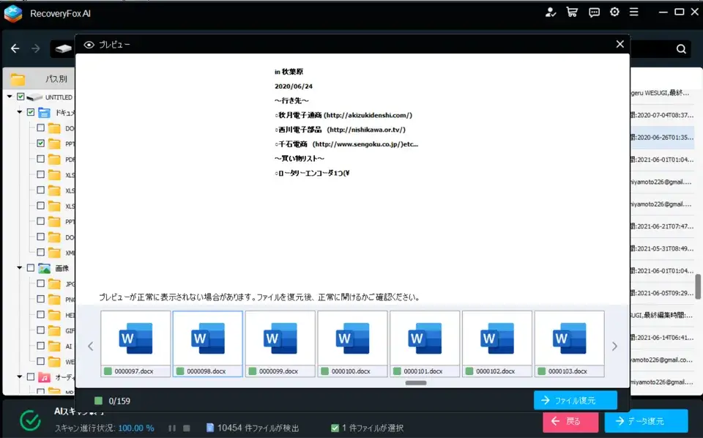Check the 0000103.docx thumbnail checkbox

click(542, 371)
